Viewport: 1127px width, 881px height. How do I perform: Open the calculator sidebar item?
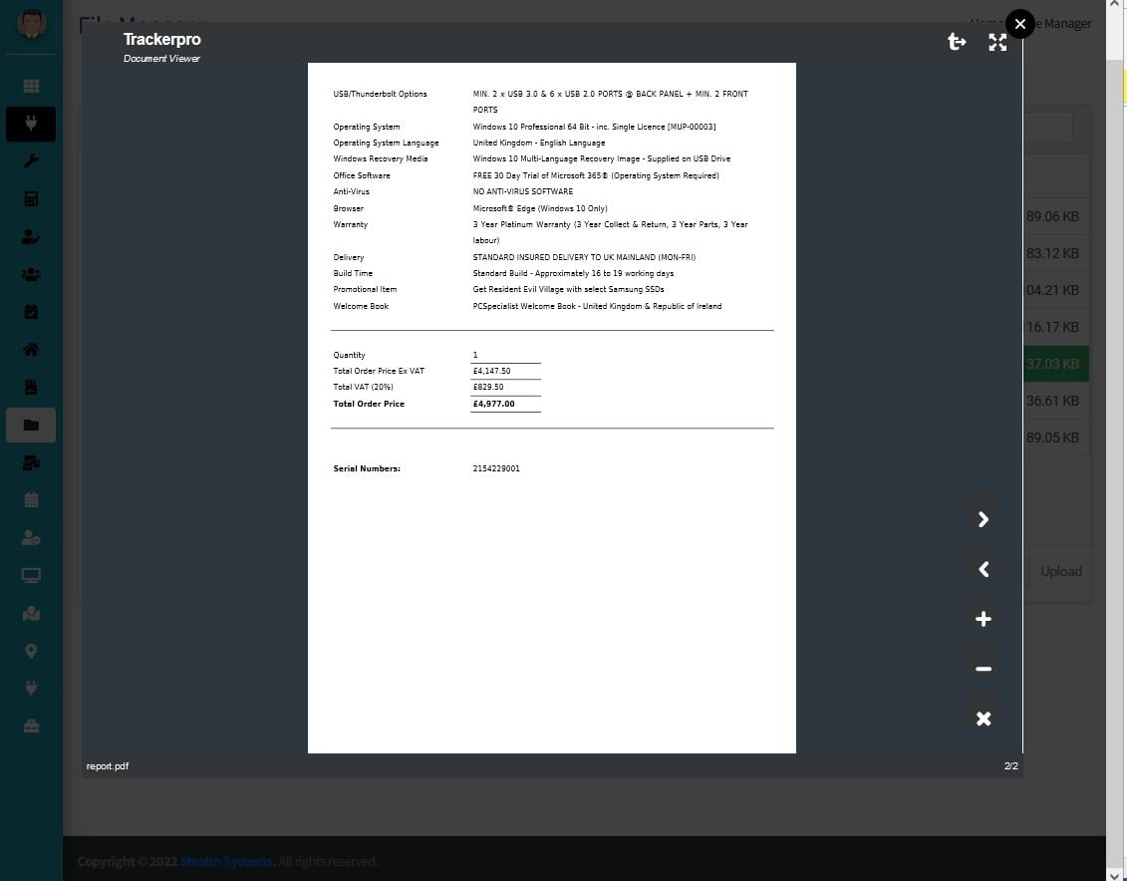tap(31, 198)
